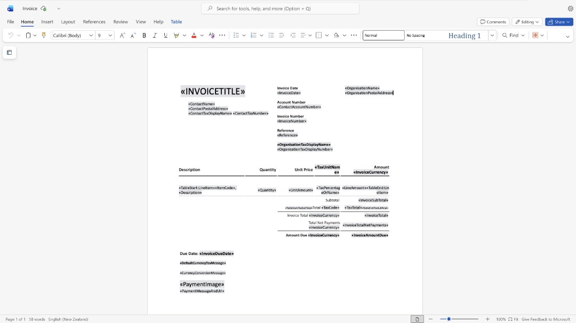Click the search box for tools
Screen dimensions: 576x323
[x=281, y=9]
